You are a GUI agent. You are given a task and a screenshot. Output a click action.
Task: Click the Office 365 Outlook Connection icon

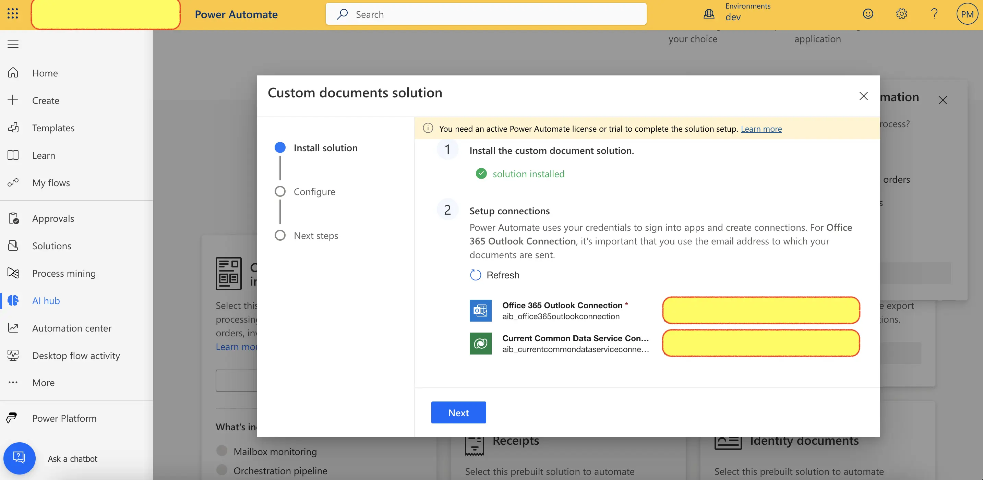click(480, 310)
